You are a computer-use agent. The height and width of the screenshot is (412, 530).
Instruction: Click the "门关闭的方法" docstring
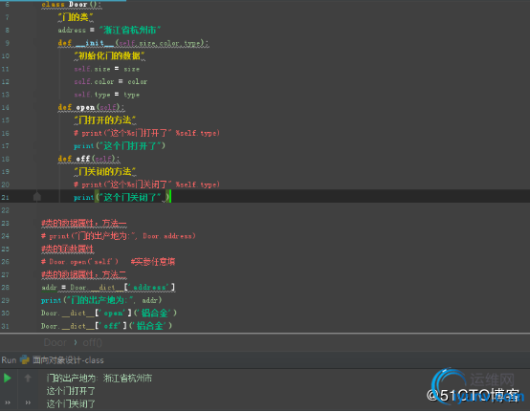105,171
